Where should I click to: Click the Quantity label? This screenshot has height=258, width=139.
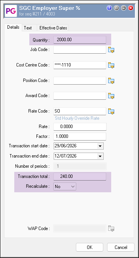(41, 40)
